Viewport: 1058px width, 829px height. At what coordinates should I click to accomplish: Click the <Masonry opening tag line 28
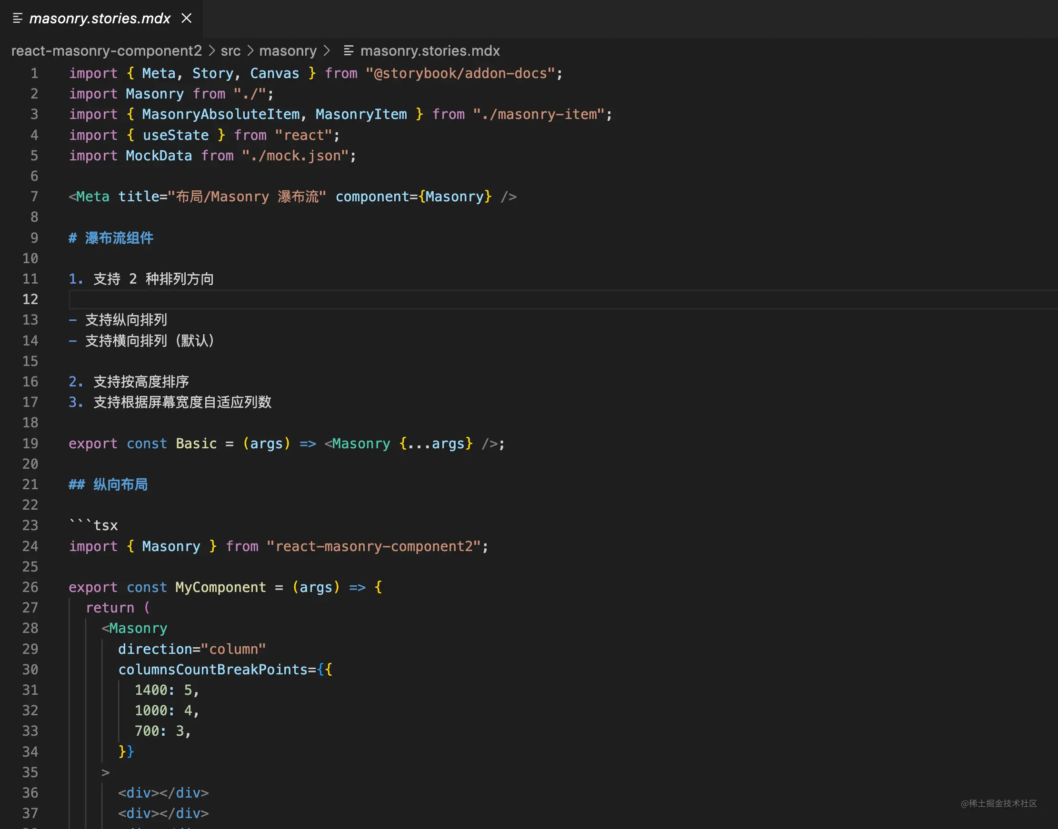coord(134,628)
